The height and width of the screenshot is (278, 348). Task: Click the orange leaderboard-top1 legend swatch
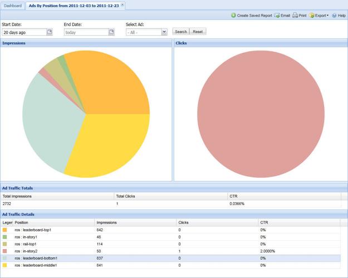click(x=4, y=230)
